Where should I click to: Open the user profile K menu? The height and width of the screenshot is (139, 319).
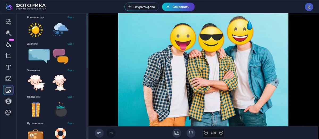pos(309,7)
